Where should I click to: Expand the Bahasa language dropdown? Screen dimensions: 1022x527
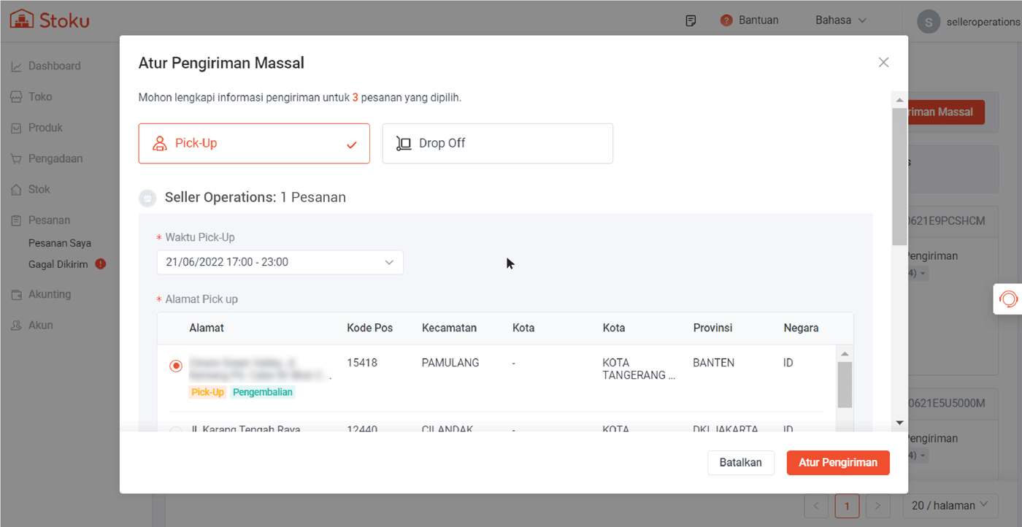click(840, 20)
